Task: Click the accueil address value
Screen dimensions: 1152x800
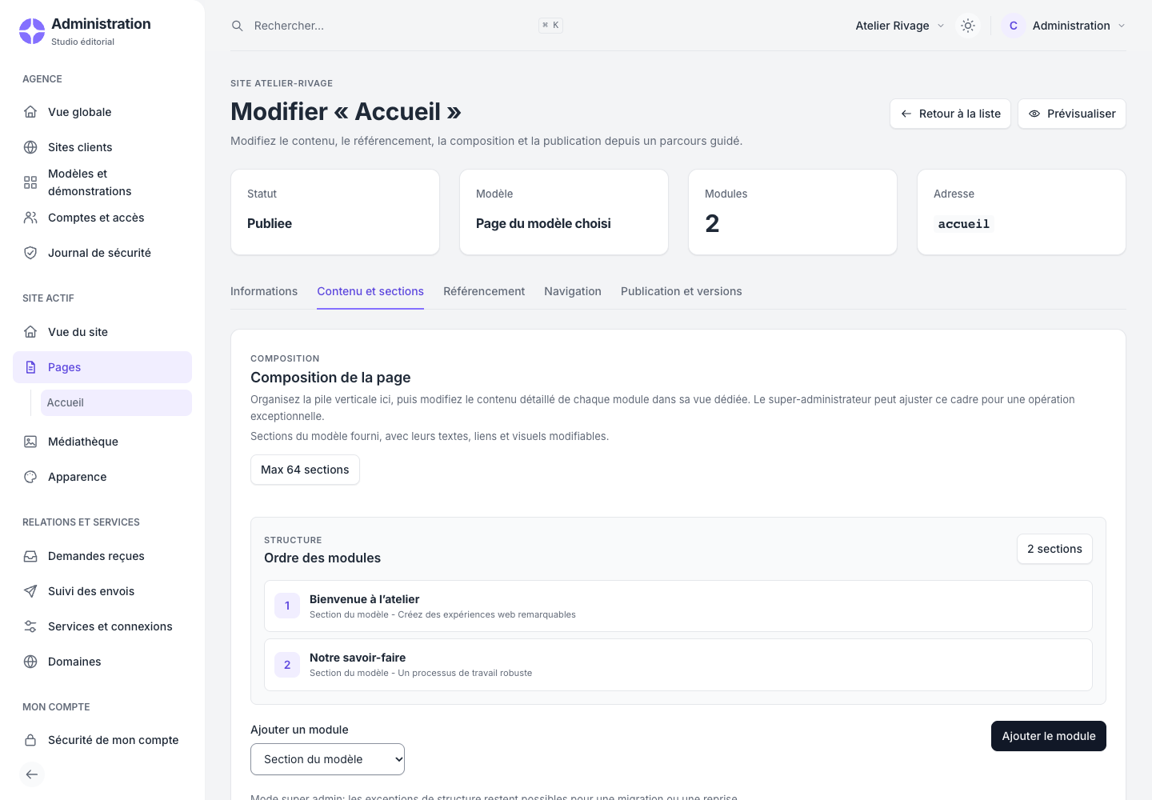Action: coord(964,224)
